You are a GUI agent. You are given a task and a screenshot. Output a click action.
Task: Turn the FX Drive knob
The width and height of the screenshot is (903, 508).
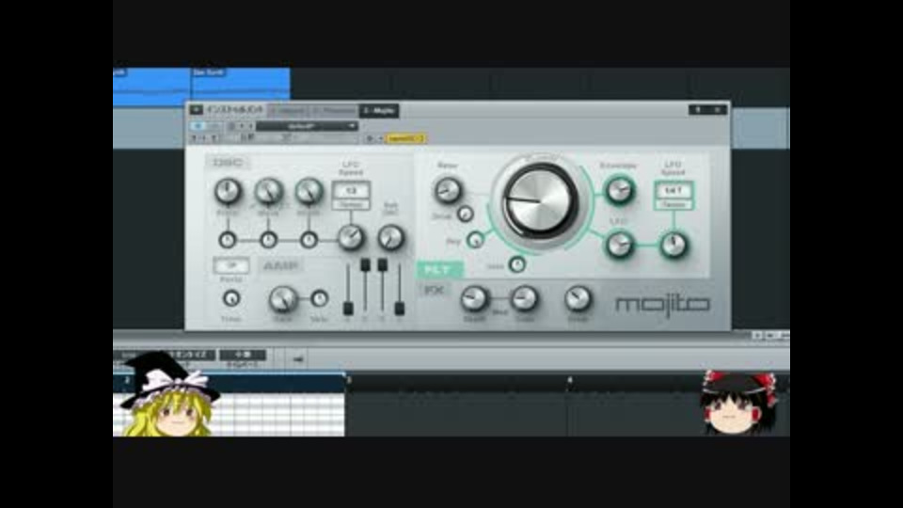click(x=578, y=299)
